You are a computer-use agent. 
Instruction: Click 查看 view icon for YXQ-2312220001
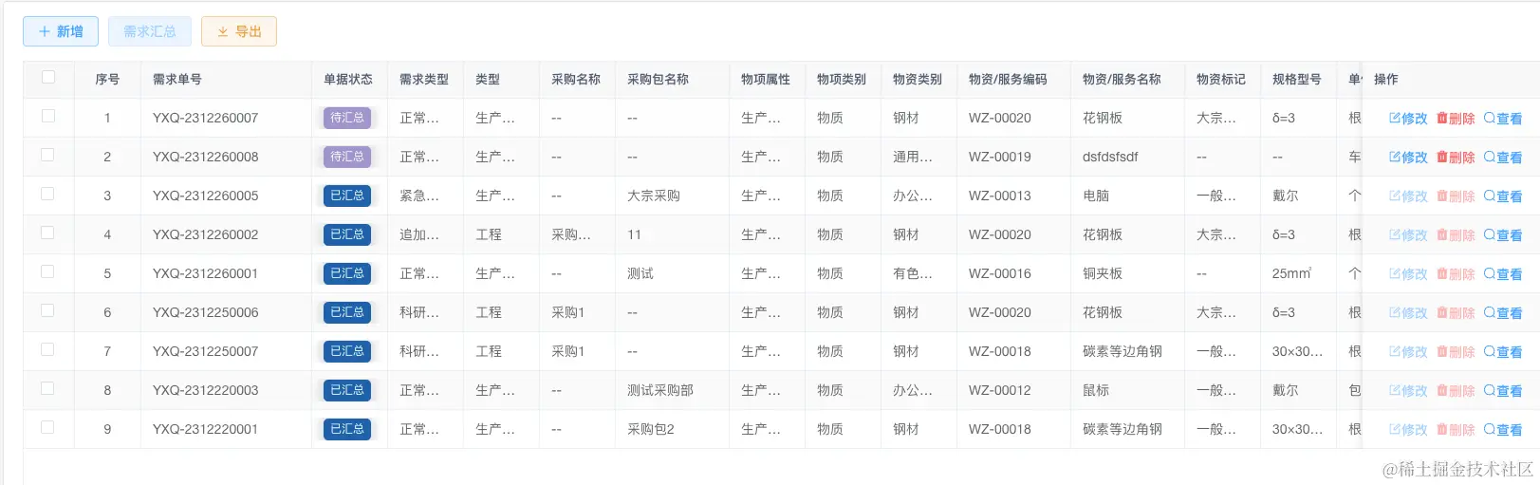(x=1503, y=430)
